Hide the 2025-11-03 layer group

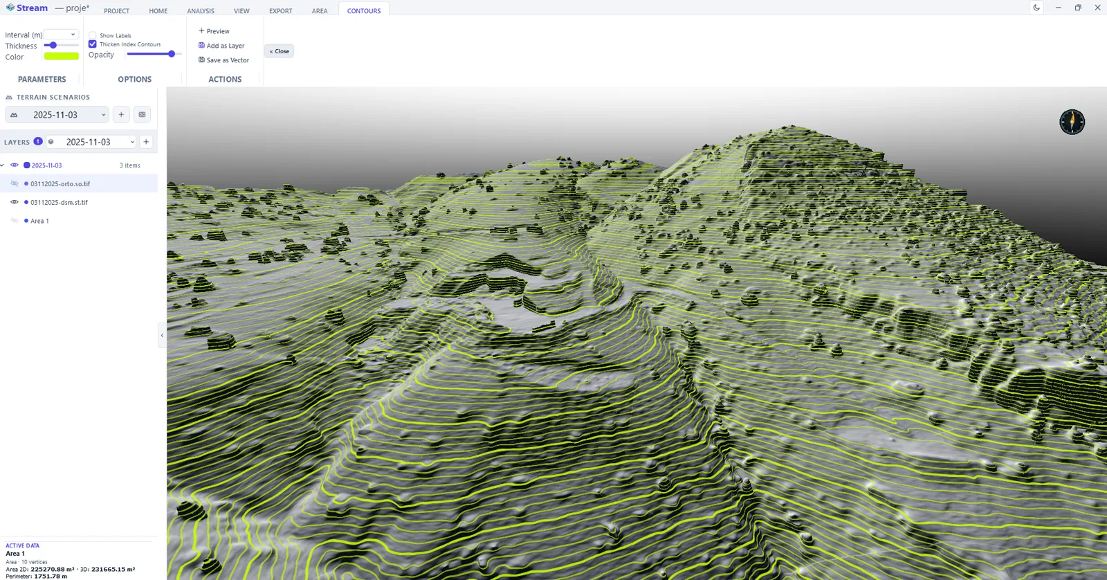(x=15, y=165)
